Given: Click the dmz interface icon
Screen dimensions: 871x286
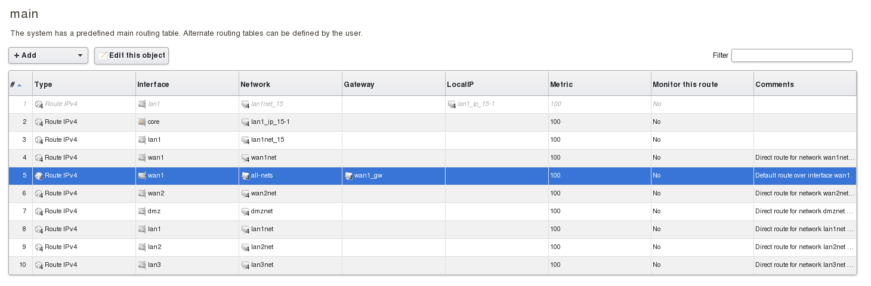Looking at the screenshot, I should (x=142, y=212).
